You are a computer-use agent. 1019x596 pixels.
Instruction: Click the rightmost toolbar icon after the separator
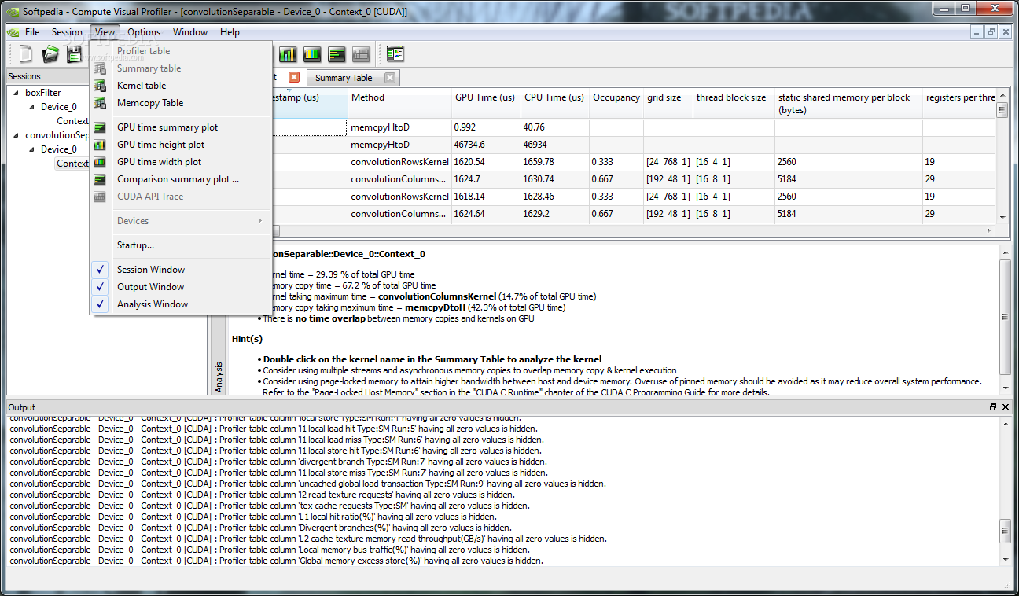tap(395, 54)
